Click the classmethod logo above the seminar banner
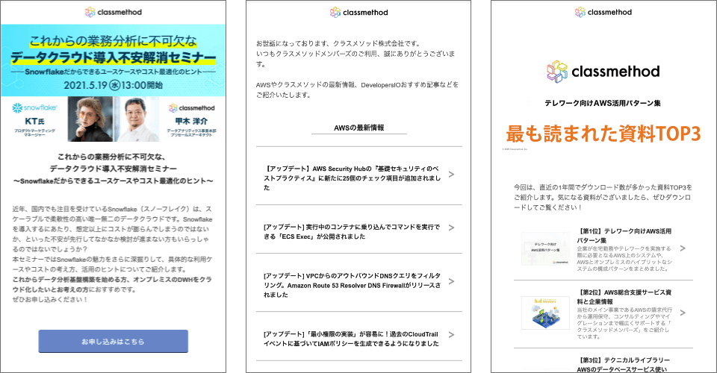The height and width of the screenshot is (373, 717). (x=113, y=12)
